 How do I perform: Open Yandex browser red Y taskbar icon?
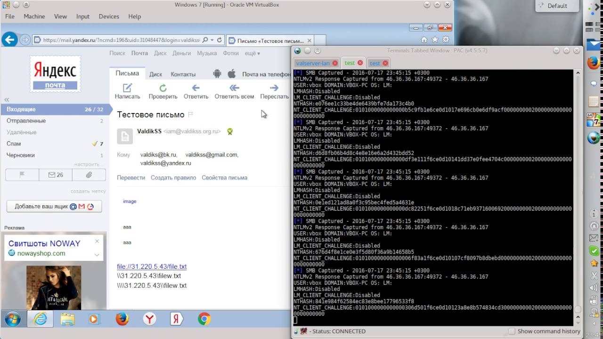(x=149, y=319)
